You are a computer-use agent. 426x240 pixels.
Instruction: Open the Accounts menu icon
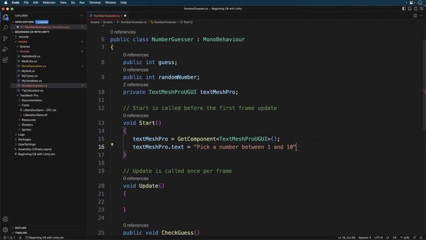pos(5,219)
